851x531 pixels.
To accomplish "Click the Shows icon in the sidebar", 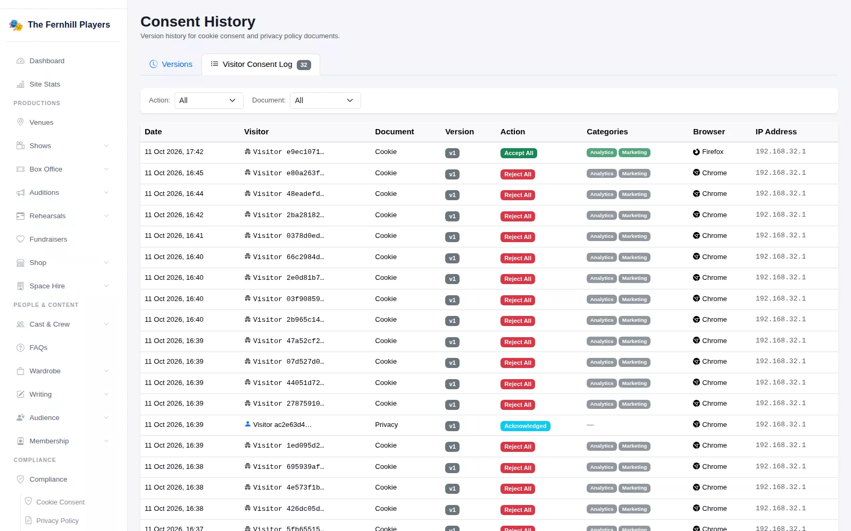I will (20, 145).
